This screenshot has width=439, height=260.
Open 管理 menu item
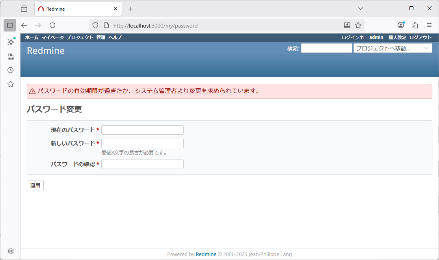[101, 37]
